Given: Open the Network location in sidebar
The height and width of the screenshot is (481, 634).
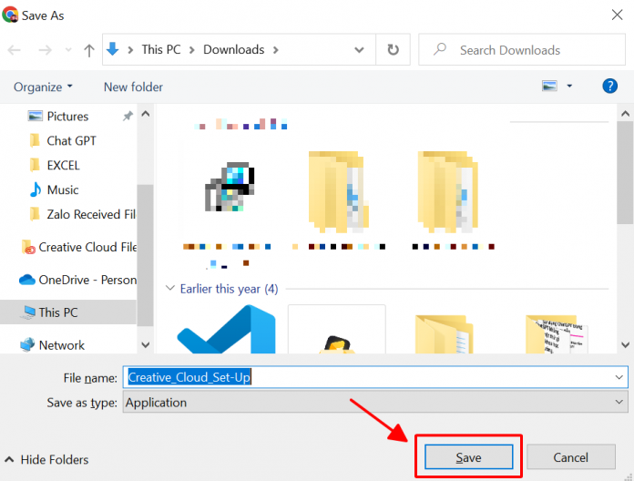Looking at the screenshot, I should point(61,345).
